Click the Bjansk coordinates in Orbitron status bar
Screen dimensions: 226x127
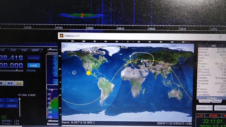click(78, 122)
